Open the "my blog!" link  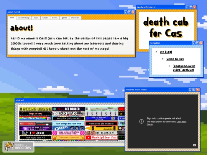click(x=166, y=52)
